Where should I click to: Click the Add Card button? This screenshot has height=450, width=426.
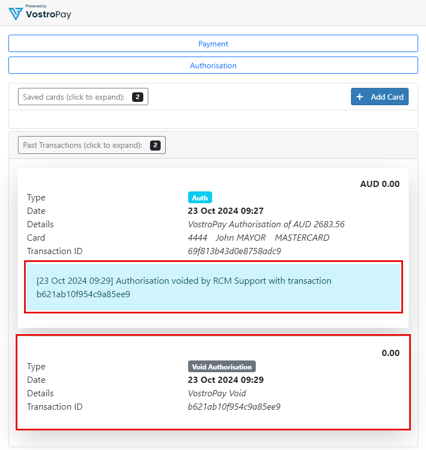[x=380, y=97]
